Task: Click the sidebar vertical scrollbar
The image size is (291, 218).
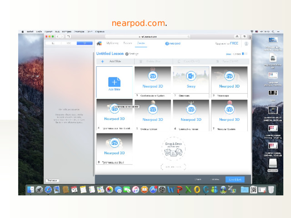Action: click(93, 114)
